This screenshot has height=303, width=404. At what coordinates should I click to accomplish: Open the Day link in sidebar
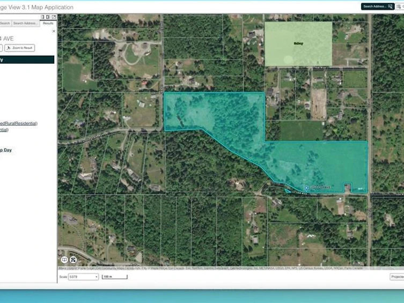click(x=6, y=150)
